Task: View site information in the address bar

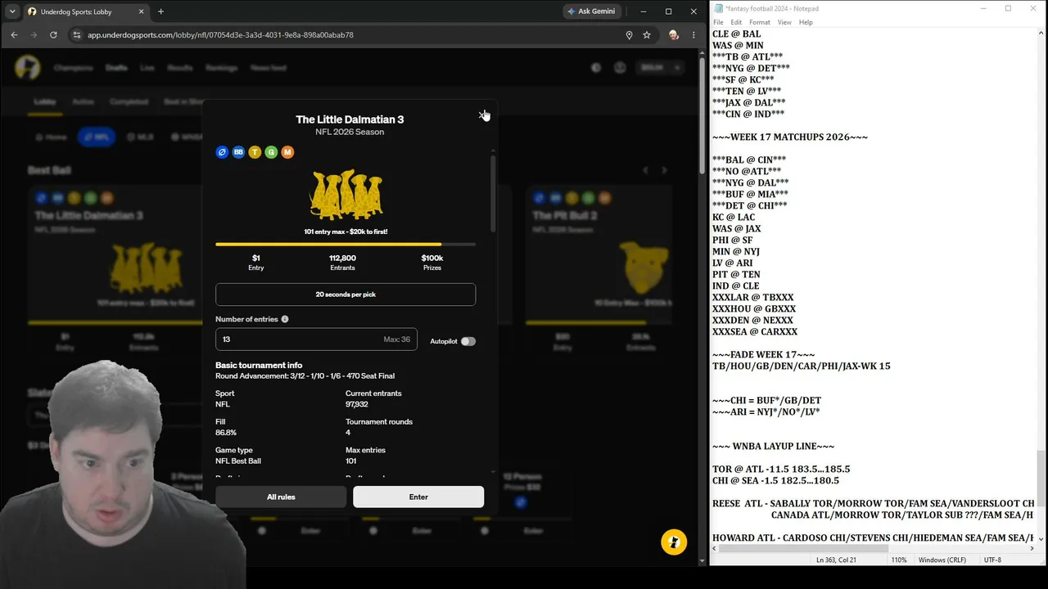Action: [77, 35]
